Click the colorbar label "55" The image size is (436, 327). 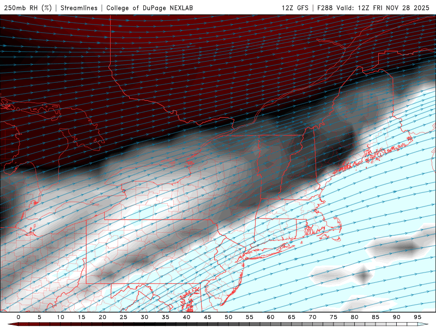point(250,317)
